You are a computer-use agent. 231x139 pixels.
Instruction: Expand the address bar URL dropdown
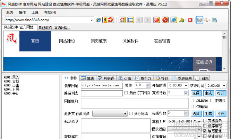coord(92,20)
